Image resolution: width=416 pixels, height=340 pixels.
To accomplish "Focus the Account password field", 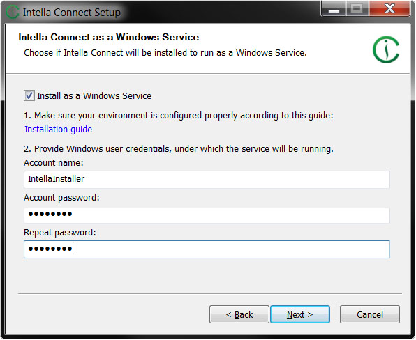I will 207,215.
